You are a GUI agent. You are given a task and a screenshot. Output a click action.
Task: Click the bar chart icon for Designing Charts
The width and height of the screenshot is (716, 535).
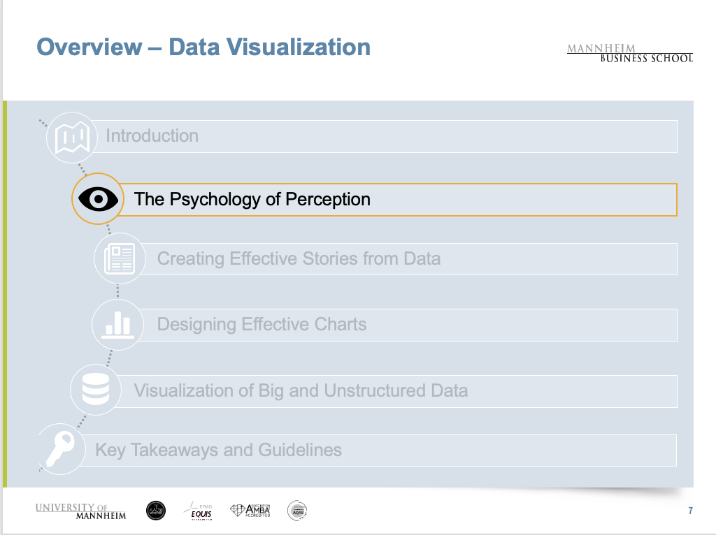pos(117,324)
